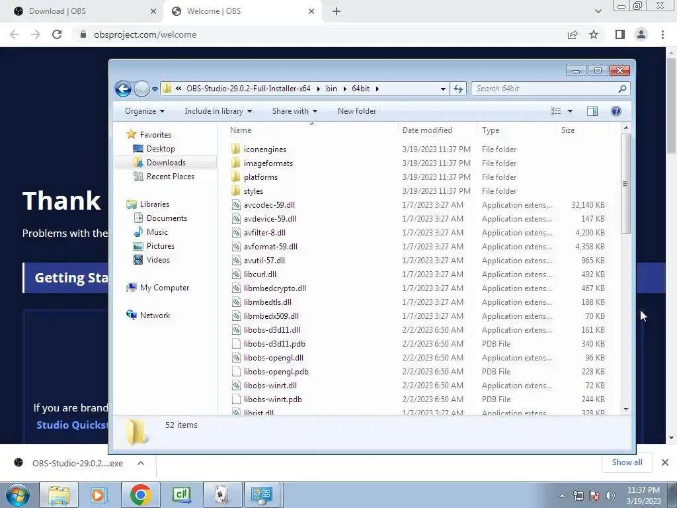The height and width of the screenshot is (508, 677).
Task: Click Show all downloads button
Action: pos(627,462)
